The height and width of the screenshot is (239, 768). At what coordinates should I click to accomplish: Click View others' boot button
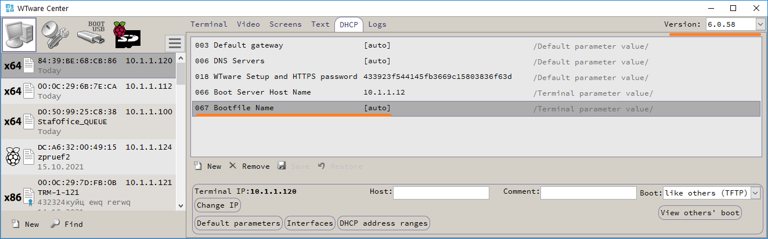[700, 213]
